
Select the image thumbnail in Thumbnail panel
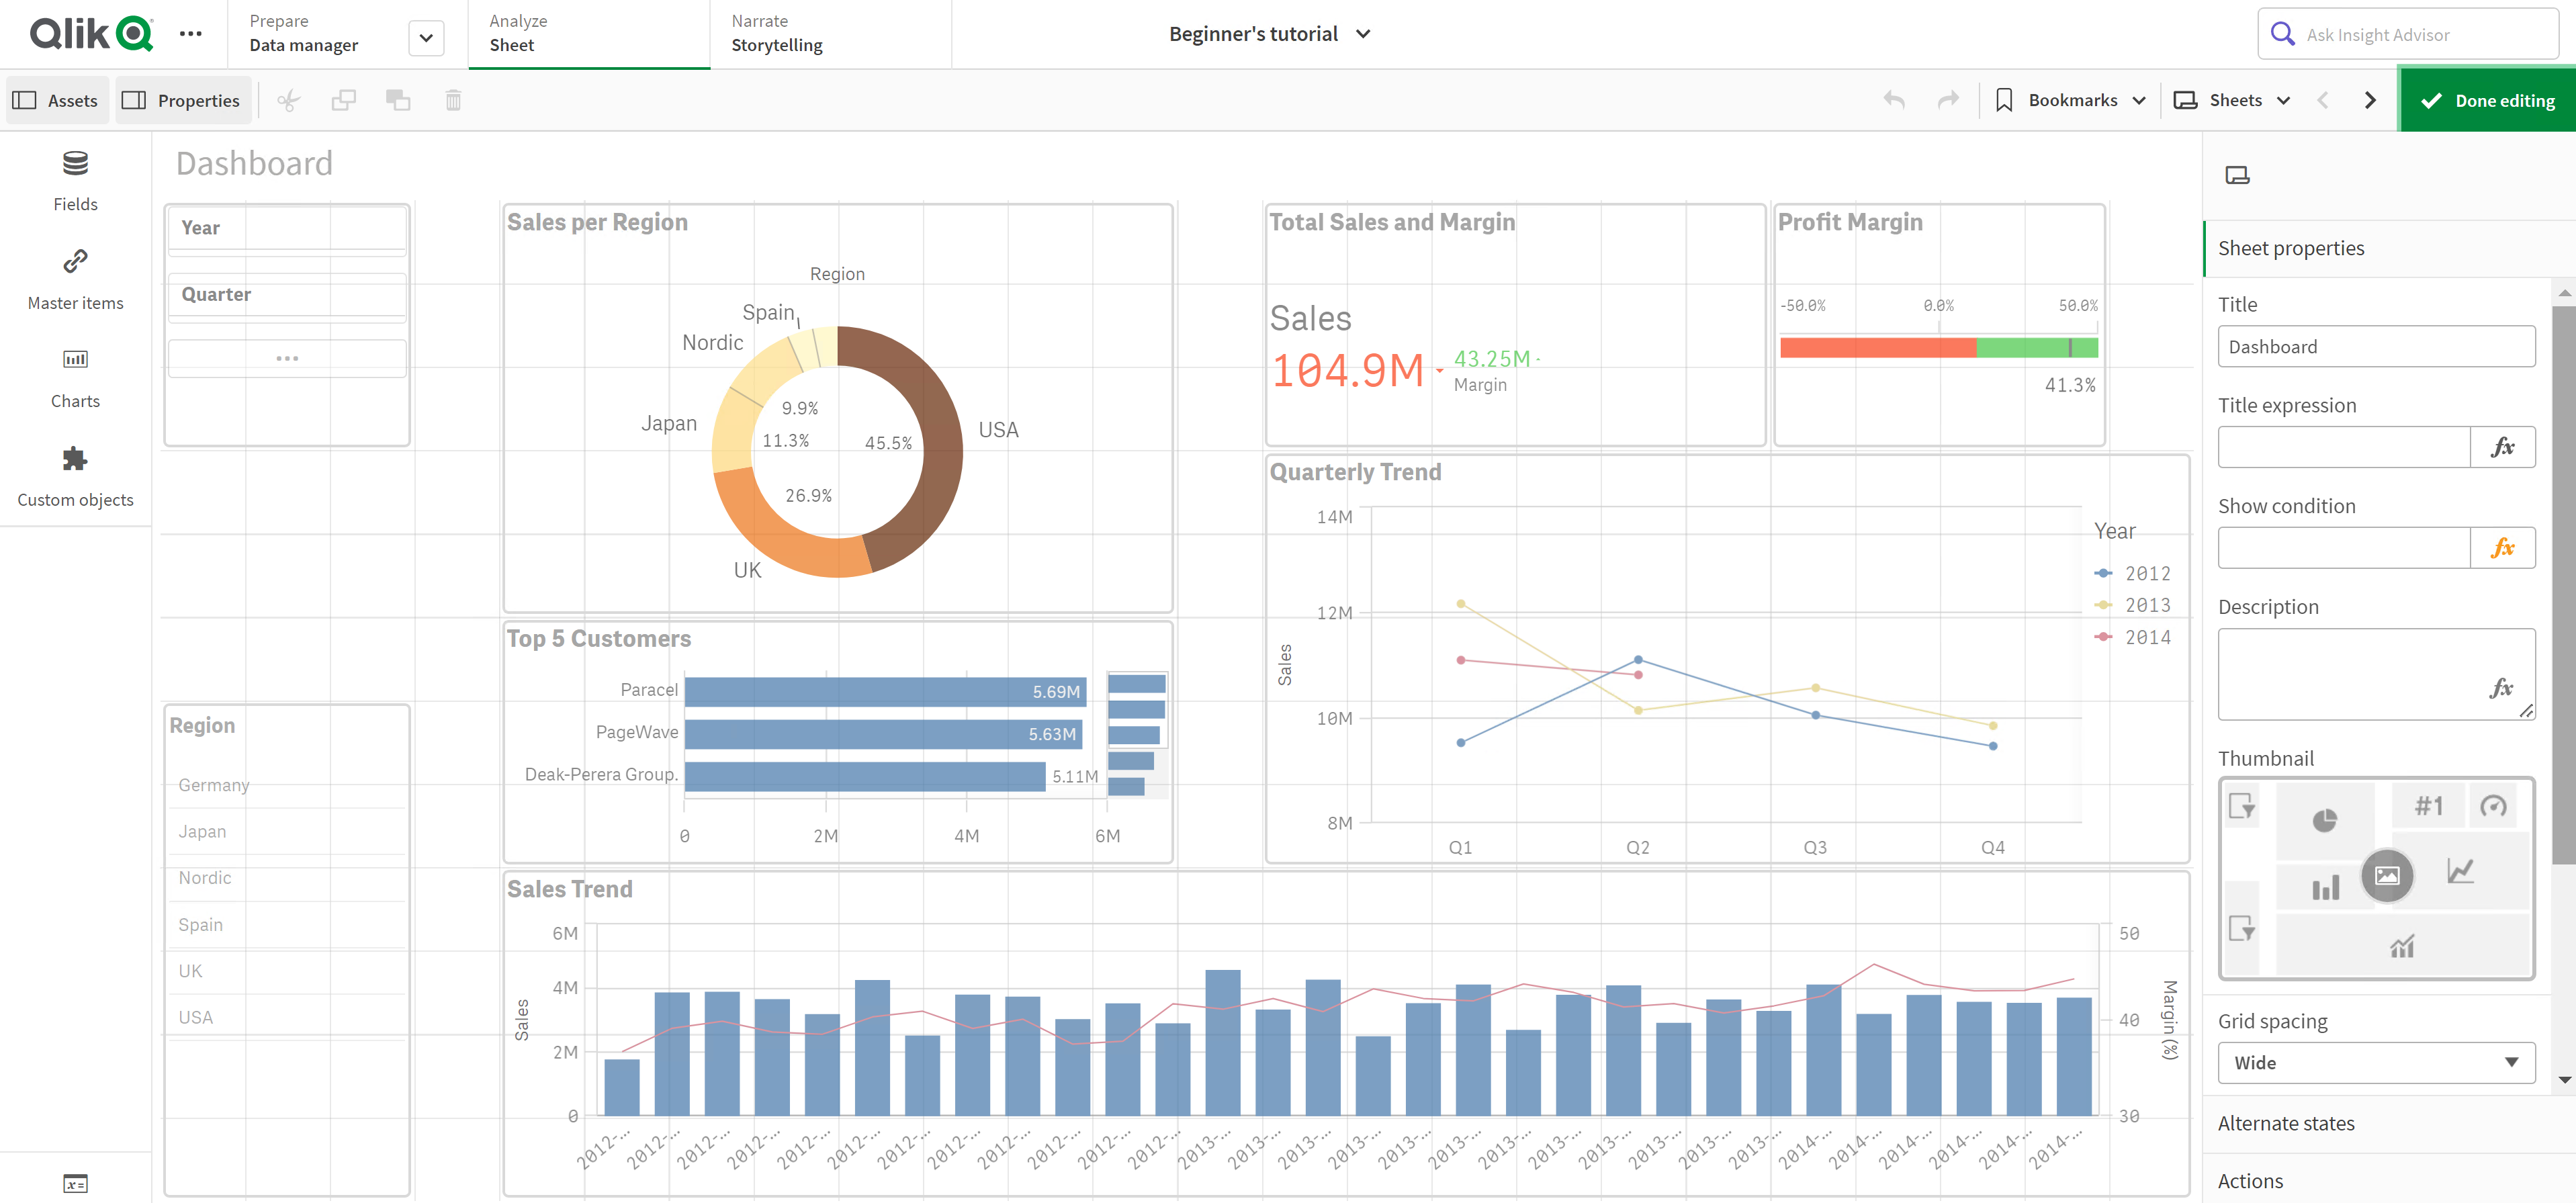click(2384, 871)
